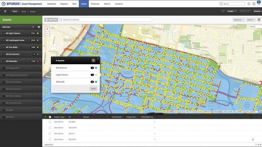Screen dimensions: 262x147
Task: Uncheck the All Sidewalks layer
Action: (x=4, y=61)
